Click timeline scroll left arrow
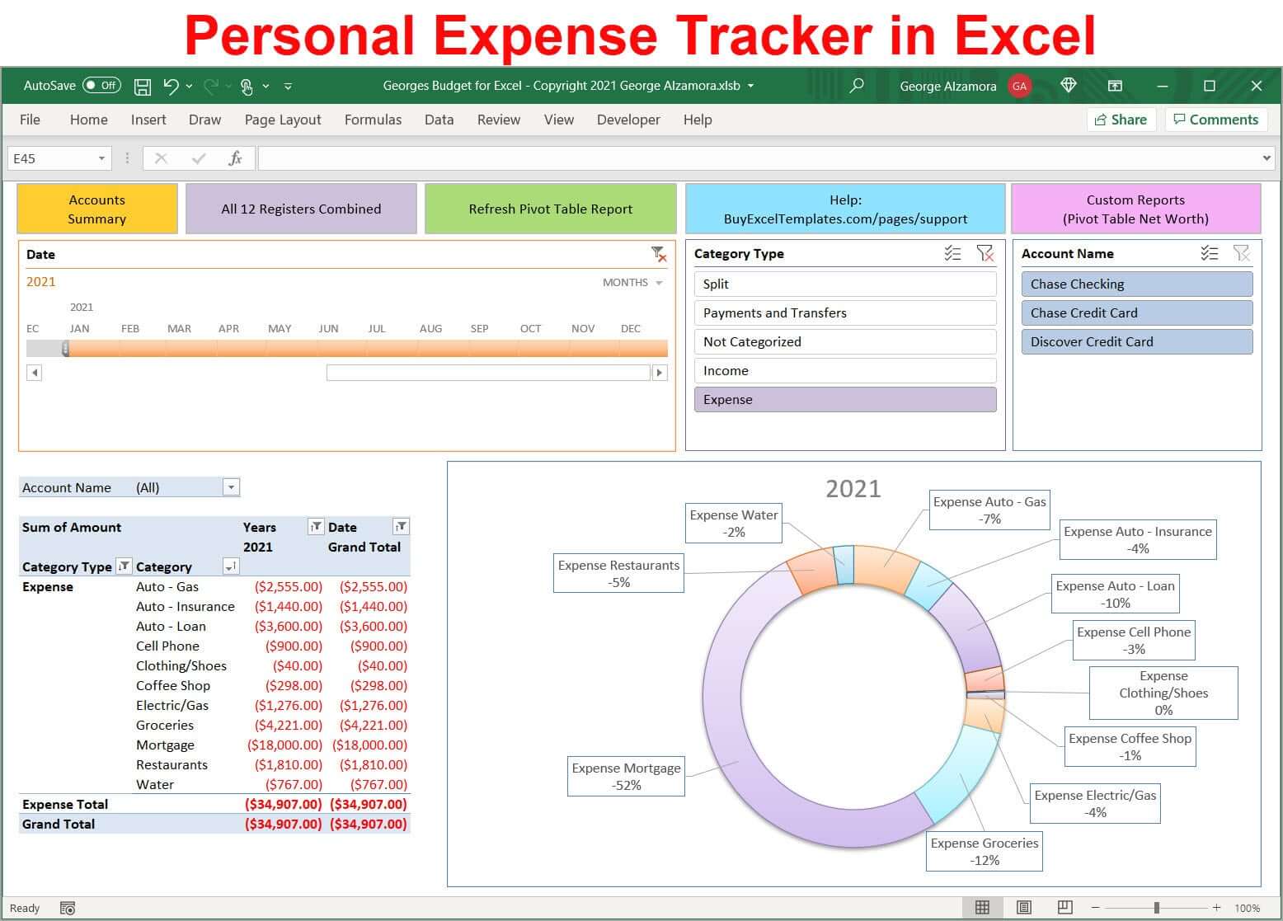1283x921 pixels. (x=34, y=373)
